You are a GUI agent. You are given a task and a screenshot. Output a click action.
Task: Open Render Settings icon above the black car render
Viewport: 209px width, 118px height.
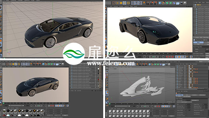[x=155, y=3]
